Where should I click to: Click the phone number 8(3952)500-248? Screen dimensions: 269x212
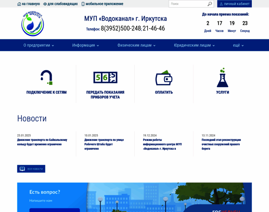coord(121,28)
